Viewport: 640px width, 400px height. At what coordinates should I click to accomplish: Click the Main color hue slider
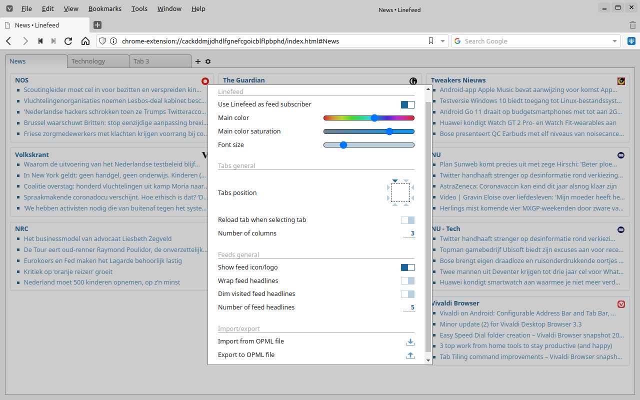(x=369, y=118)
